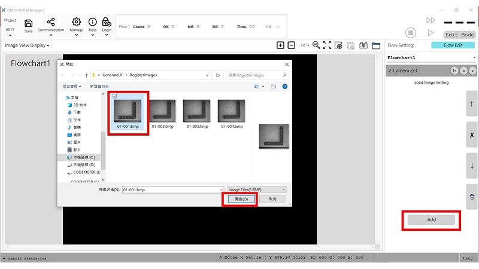
Task: Open the 組合管理 dropdown menu
Action: pyautogui.click(x=72, y=86)
